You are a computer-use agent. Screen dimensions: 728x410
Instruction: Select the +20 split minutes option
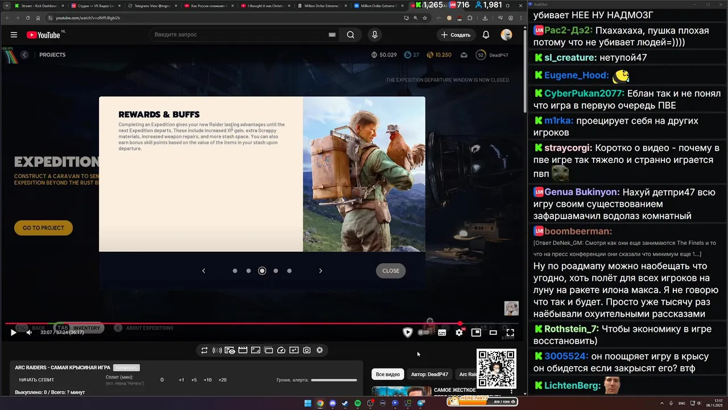click(222, 380)
